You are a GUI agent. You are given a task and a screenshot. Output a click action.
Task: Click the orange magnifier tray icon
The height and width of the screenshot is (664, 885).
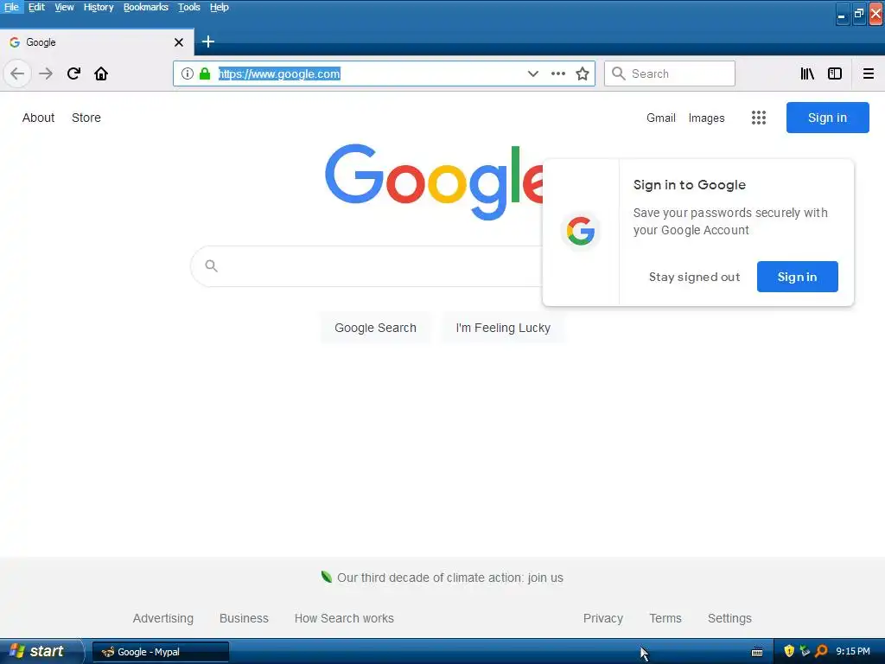click(821, 652)
